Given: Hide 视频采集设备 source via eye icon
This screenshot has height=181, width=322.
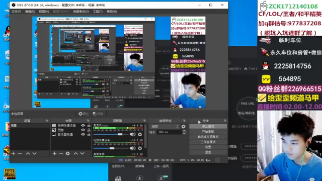Looking at the screenshot, I should pyautogui.click(x=83, y=125).
